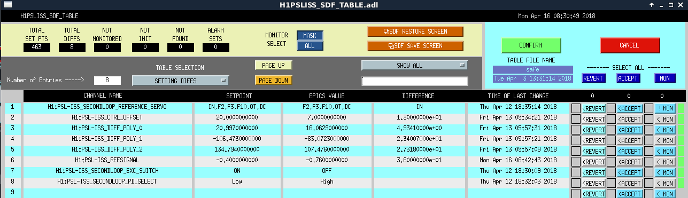Accept H1:PSL-ISS_SECONDLOOP_PD_SELECT row
Image resolution: width=688 pixels, height=198 pixels.
pos(630,183)
